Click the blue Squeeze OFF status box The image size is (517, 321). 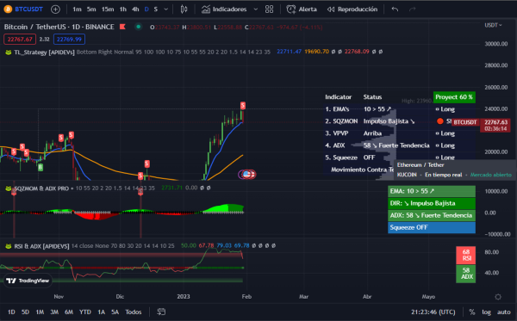(x=432, y=227)
